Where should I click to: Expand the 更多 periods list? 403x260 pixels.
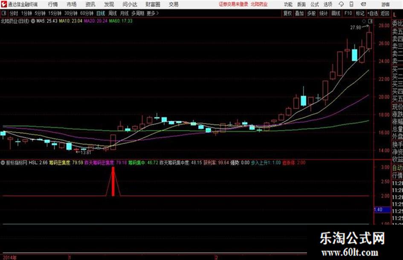153,13
